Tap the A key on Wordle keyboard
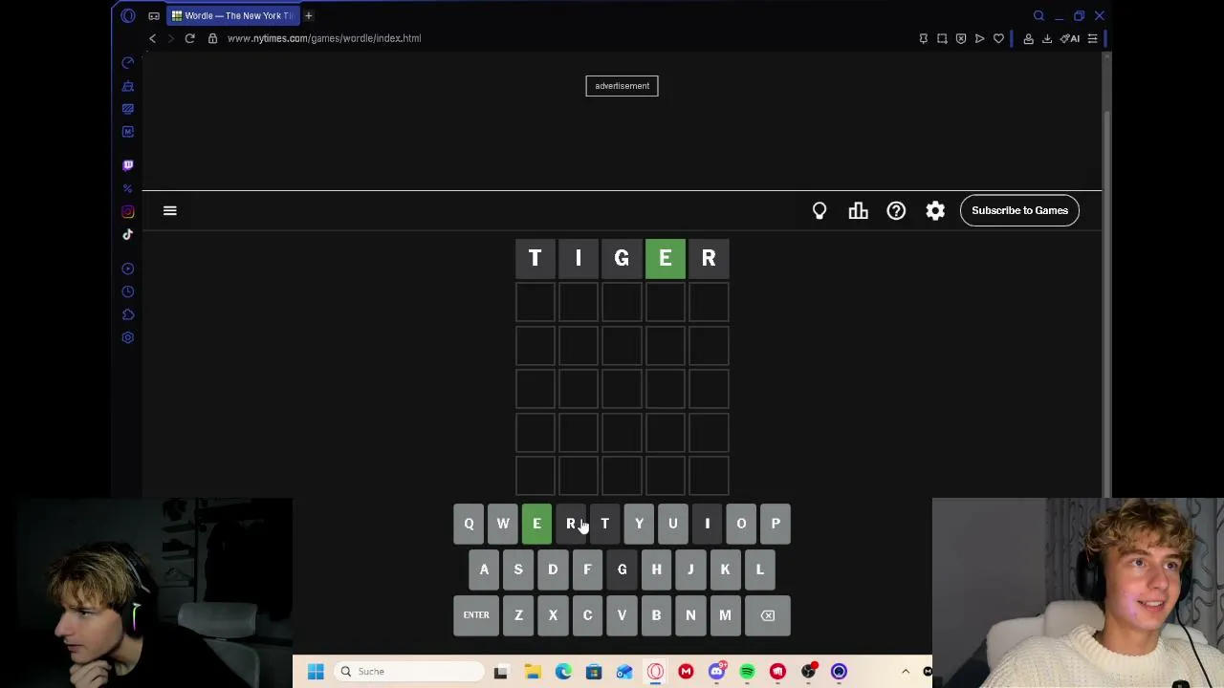Image resolution: width=1224 pixels, height=688 pixels. [x=484, y=570]
